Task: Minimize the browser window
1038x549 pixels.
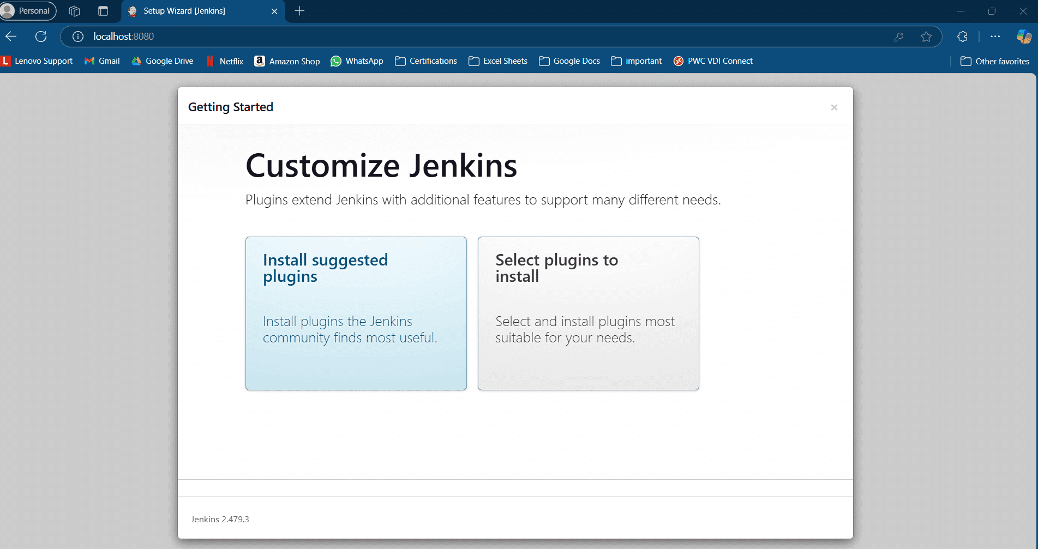Action: [961, 11]
